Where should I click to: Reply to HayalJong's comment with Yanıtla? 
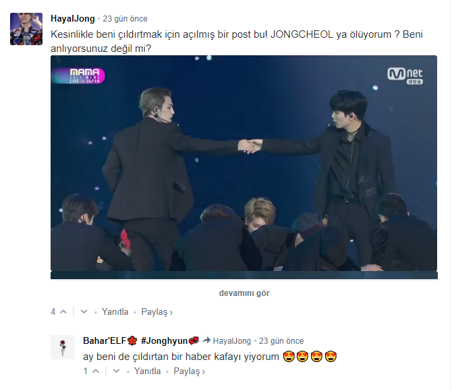pos(115,311)
